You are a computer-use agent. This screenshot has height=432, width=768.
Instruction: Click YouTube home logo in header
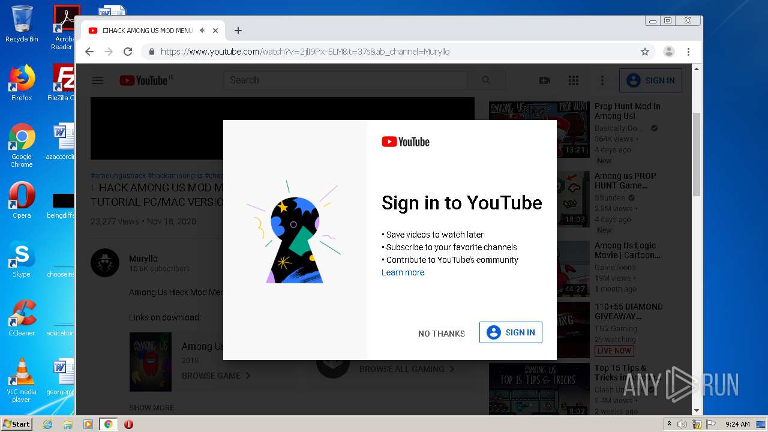tap(143, 80)
